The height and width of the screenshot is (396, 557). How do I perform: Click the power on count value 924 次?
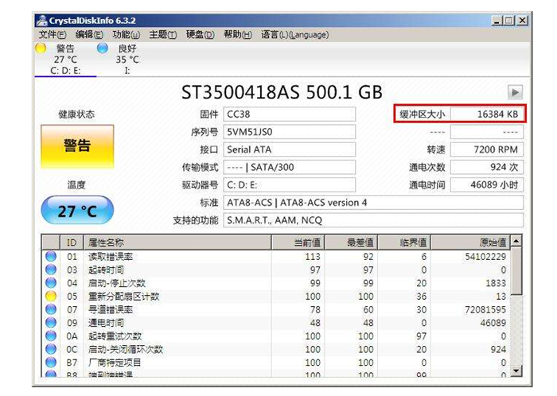click(x=487, y=167)
